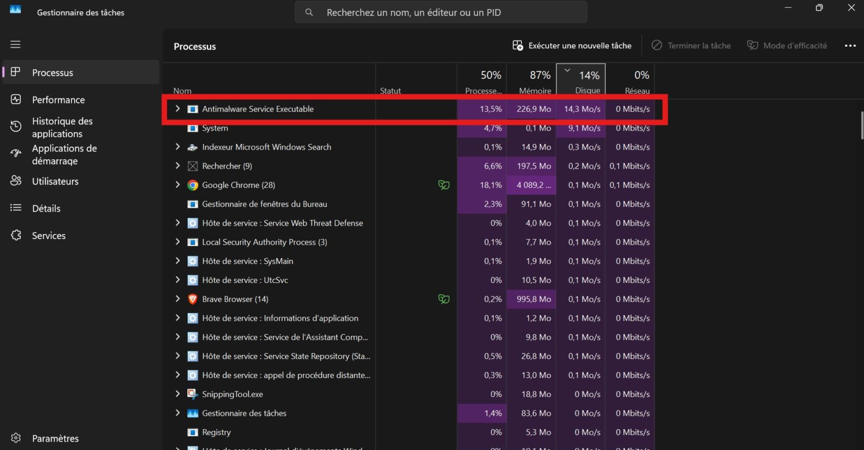Expand the Google Chrome (28) process group
The width and height of the screenshot is (864, 450).
pyautogui.click(x=178, y=185)
